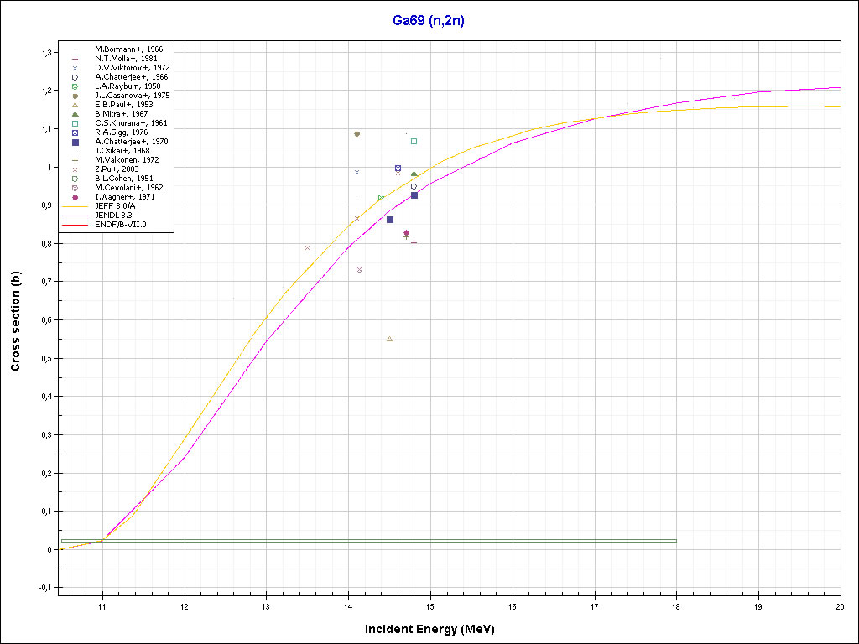Select the JENDL 3.3 magenta legend line
Image resolution: width=859 pixels, height=644 pixels.
(75, 216)
